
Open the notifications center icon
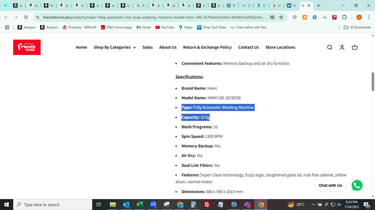(x=367, y=205)
